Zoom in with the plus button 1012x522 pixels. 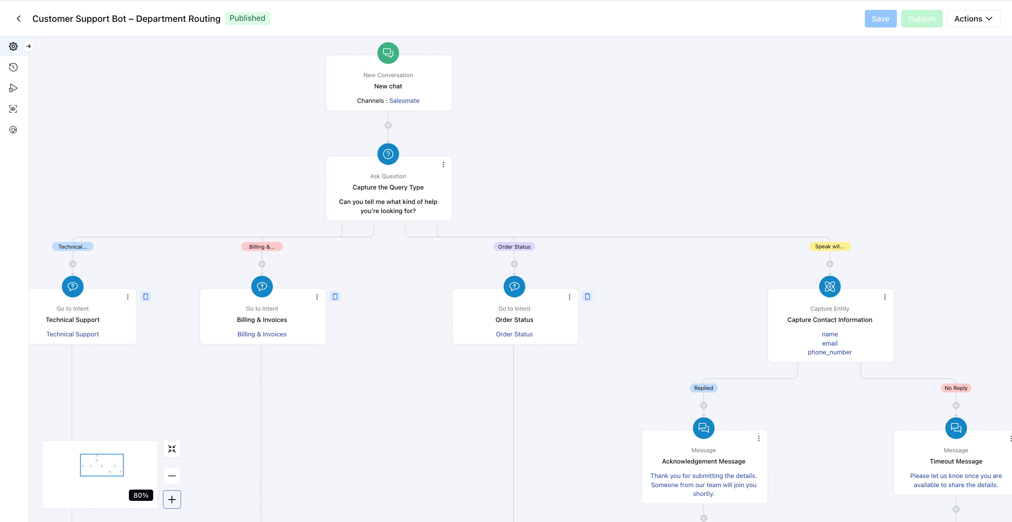point(172,499)
